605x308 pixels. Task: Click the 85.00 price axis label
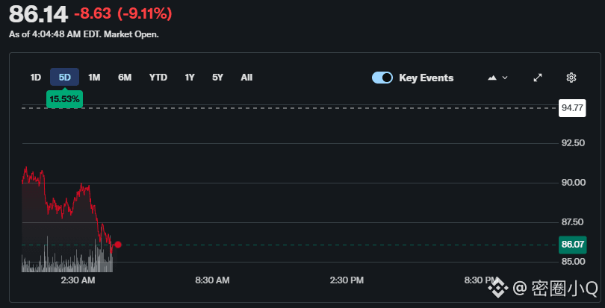click(573, 261)
